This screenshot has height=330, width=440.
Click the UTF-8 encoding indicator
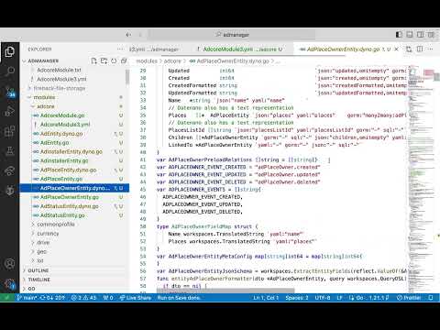tap(323, 297)
